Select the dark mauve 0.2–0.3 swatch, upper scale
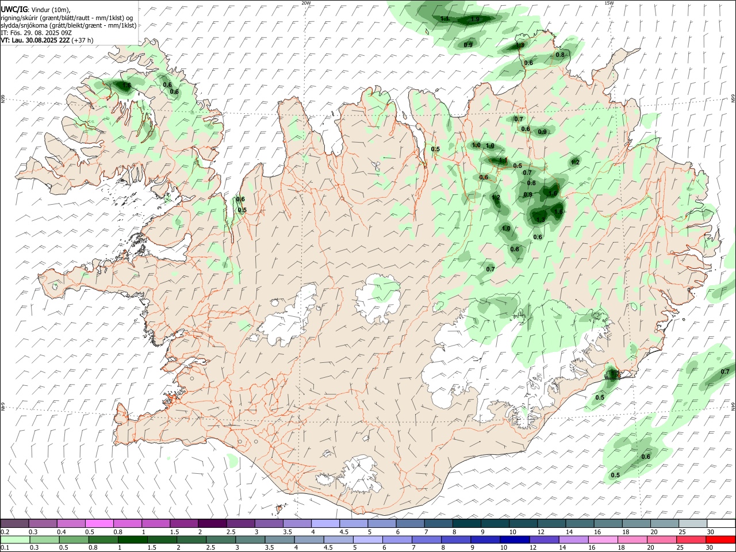The width and height of the screenshot is (736, 552). 14,524
